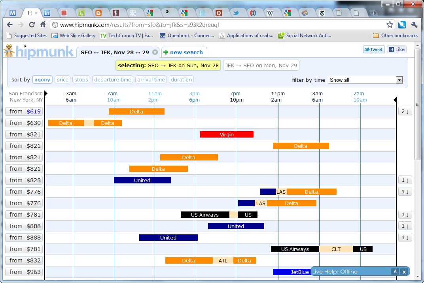Open TechCrunch TV bookmark
Screen dimensions: 424x283
point(127,36)
